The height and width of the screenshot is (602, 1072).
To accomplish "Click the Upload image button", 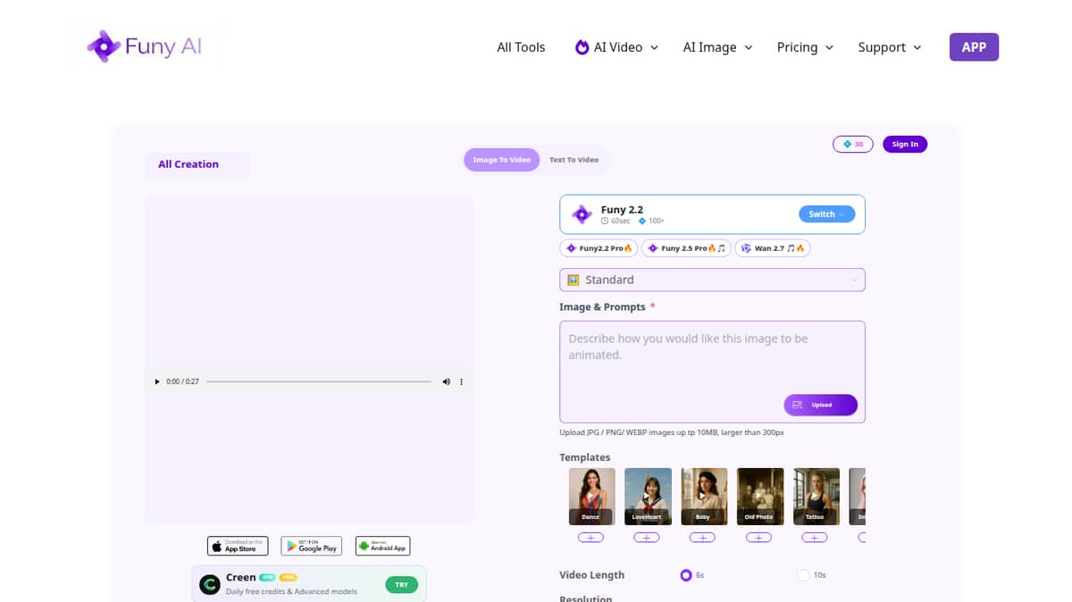I will click(820, 405).
